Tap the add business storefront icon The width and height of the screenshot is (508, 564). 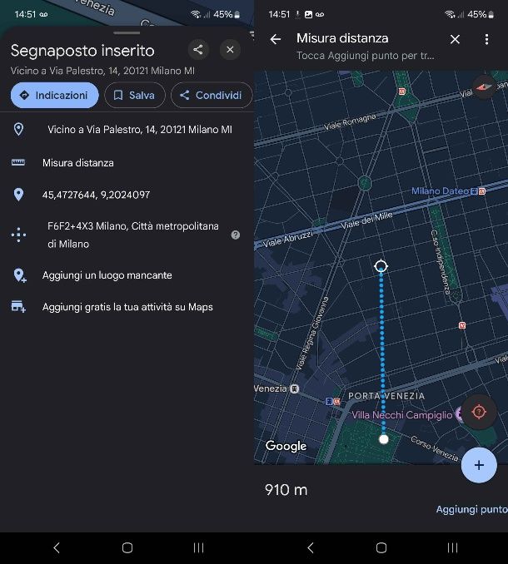(18, 307)
